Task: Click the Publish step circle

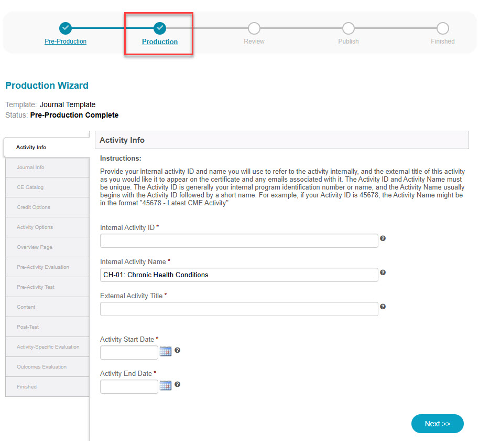Action: (x=348, y=28)
